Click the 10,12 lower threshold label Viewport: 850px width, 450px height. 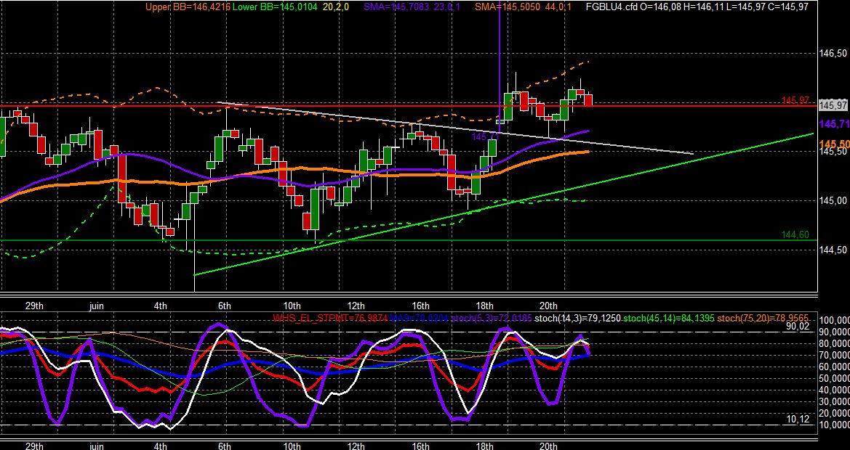pos(798,420)
